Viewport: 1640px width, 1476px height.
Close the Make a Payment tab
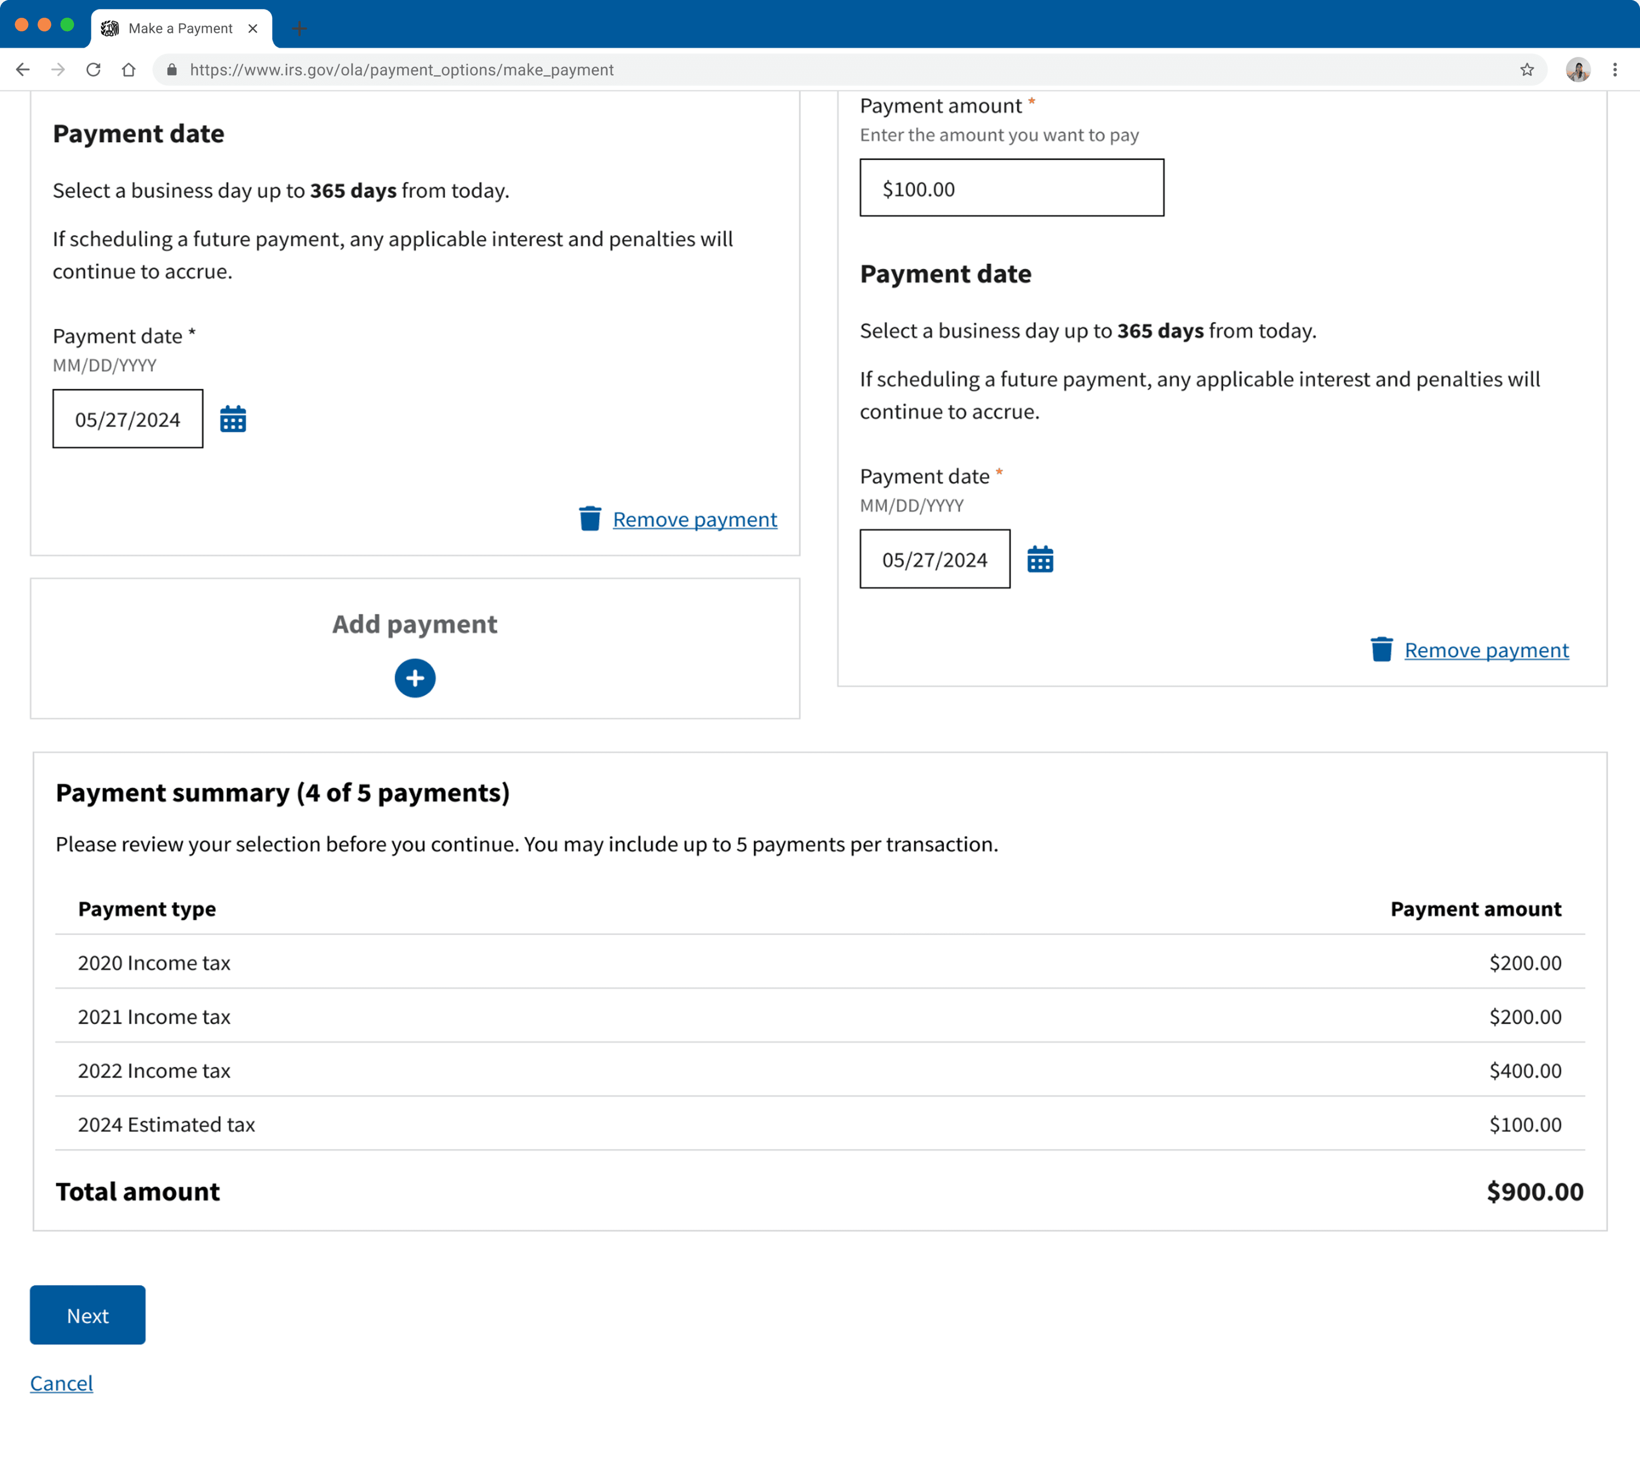coord(253,28)
